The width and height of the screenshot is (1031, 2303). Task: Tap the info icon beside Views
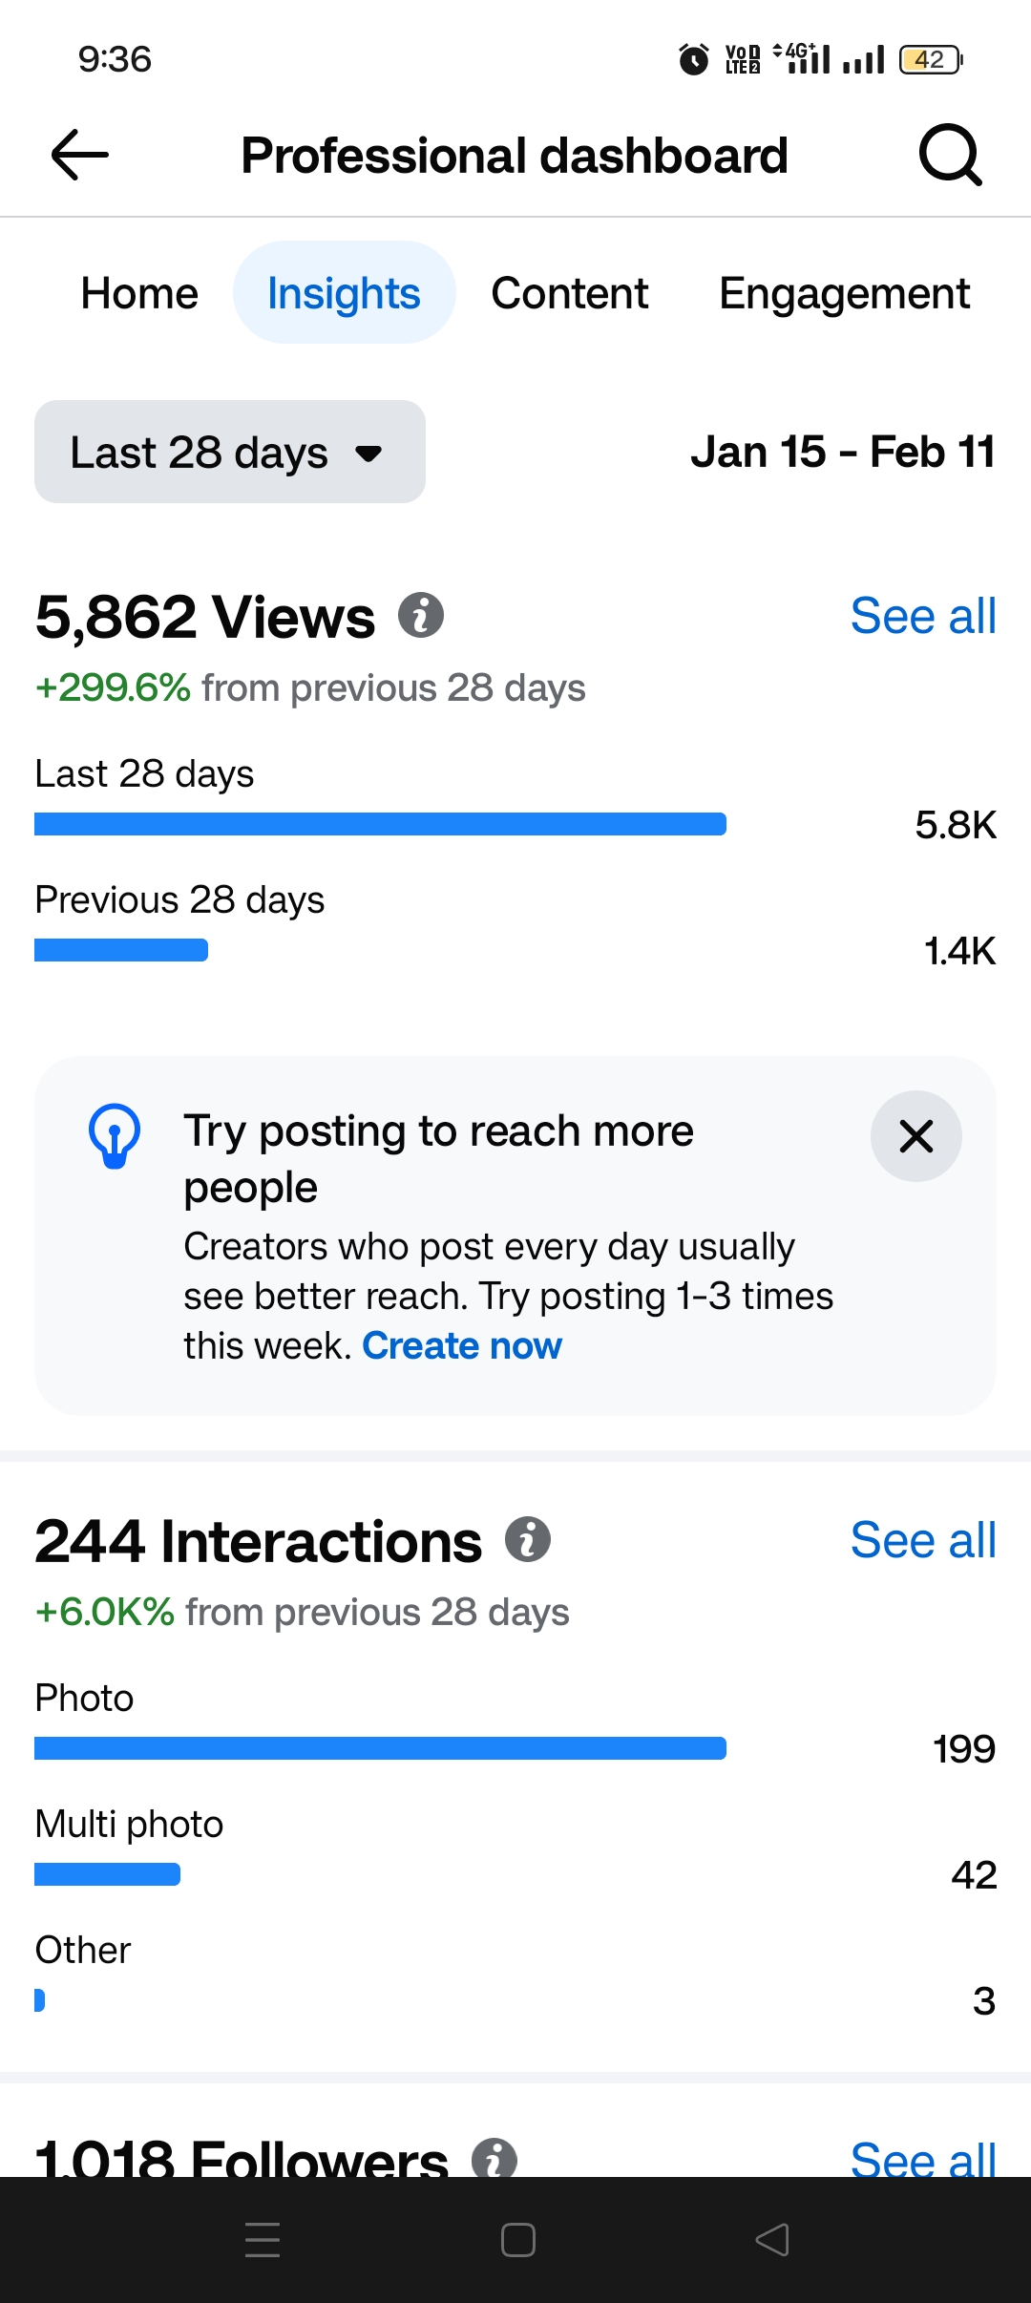pos(421,615)
